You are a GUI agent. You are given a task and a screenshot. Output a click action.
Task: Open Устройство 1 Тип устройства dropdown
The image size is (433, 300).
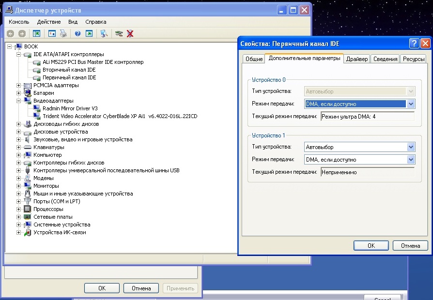411,147
